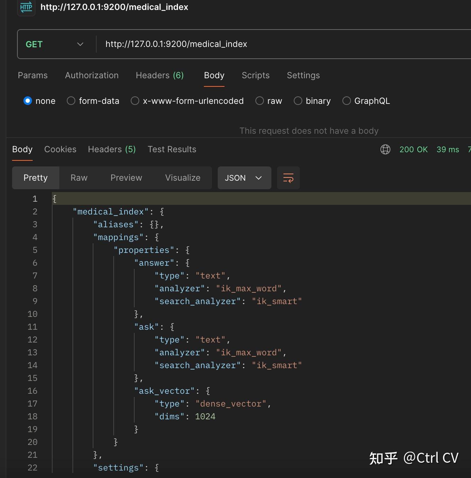The height and width of the screenshot is (478, 471).
Task: Toggle the line wrap icon
Action: pyautogui.click(x=288, y=178)
